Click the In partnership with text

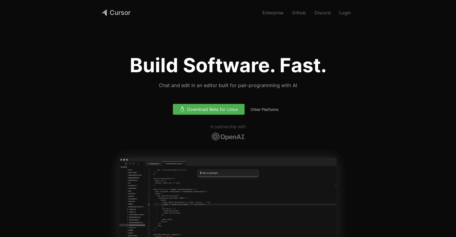point(228,127)
